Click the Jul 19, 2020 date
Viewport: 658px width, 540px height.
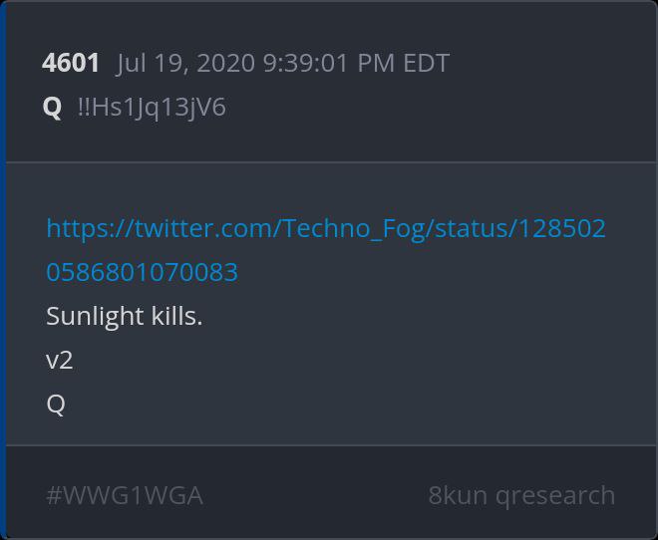[x=185, y=64]
